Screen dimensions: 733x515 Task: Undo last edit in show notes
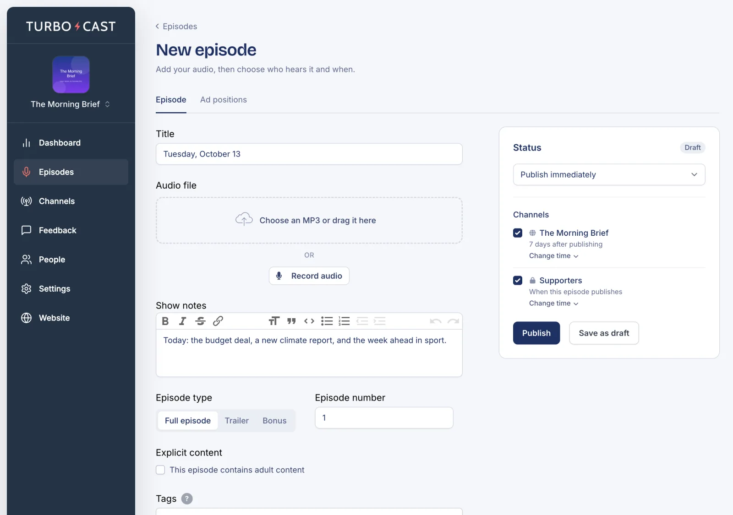click(436, 321)
